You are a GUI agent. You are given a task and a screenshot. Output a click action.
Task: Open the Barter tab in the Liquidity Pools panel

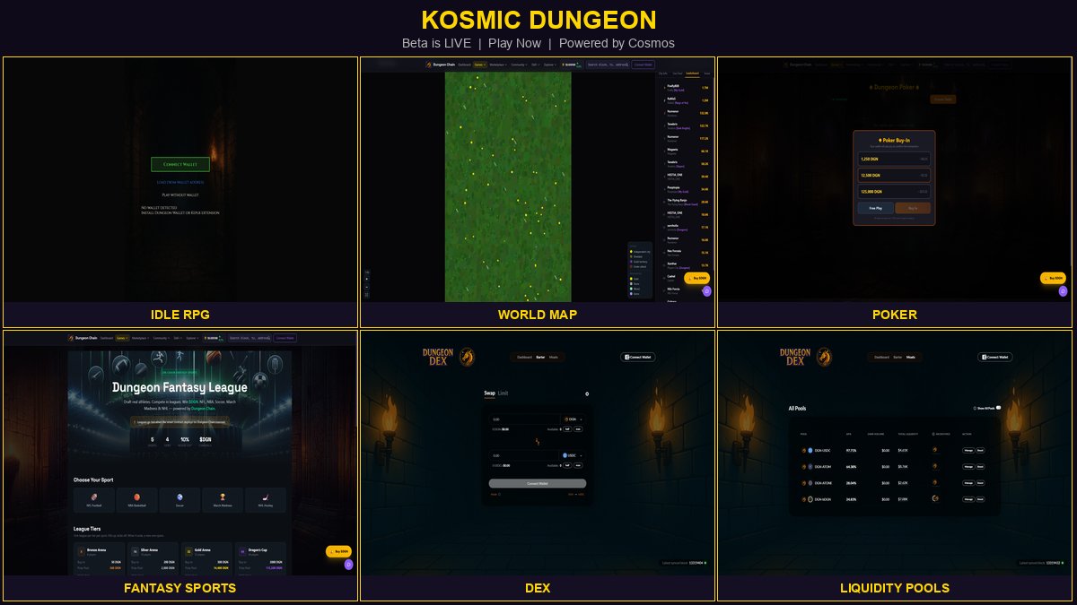(897, 358)
